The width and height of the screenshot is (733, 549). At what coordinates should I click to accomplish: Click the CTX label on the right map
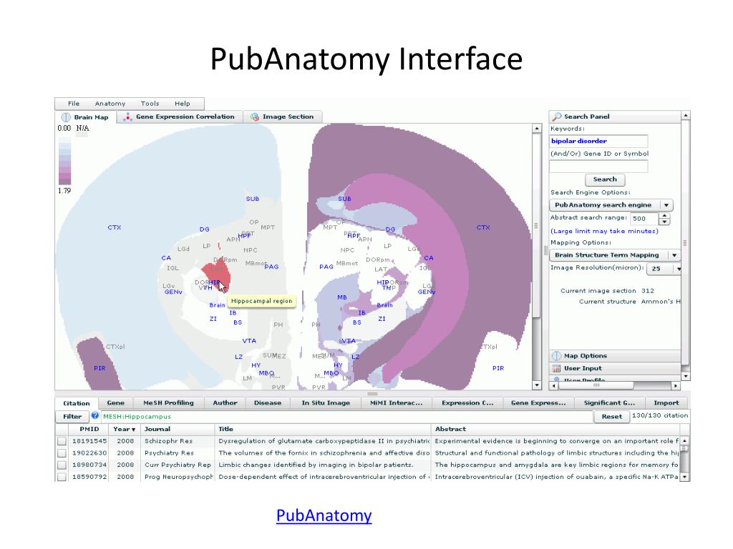coord(483,227)
